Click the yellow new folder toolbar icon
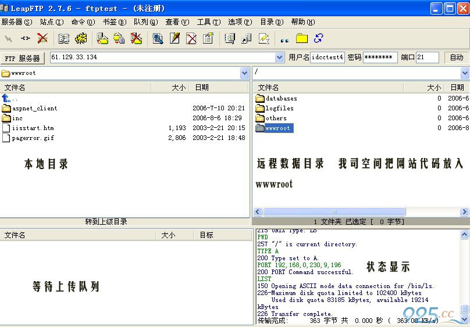Screen dimensions: 470x327 point(302,38)
